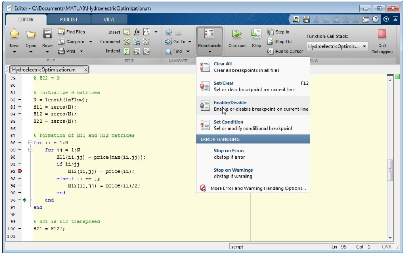Click the New file plus icon
The image size is (404, 254).
14,34
